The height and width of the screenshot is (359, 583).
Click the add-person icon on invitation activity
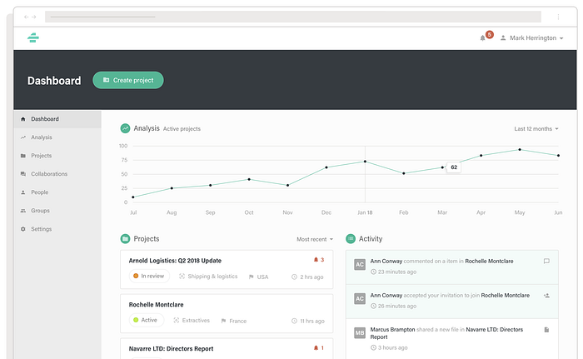pyautogui.click(x=546, y=296)
